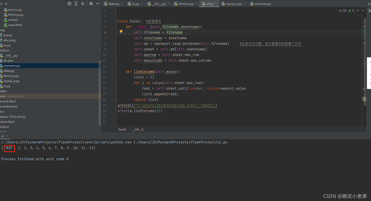Click the Select Opened File locate icon
Viewport: 371px width, 201px height.
pyautogui.click(x=69, y=4)
